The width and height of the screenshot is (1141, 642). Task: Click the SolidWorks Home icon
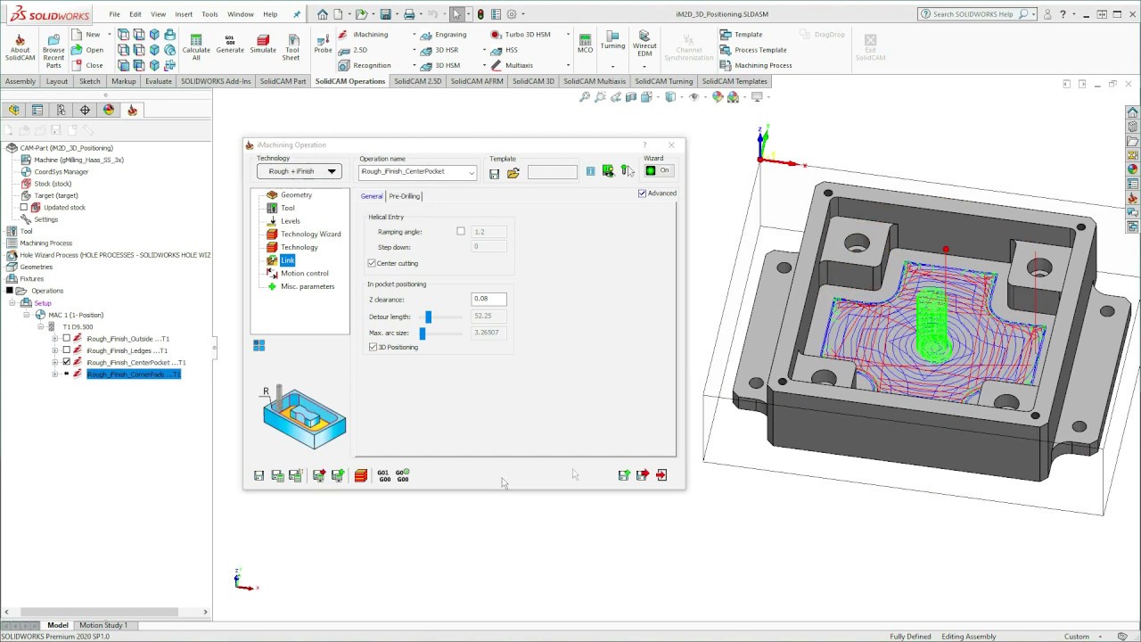323,14
